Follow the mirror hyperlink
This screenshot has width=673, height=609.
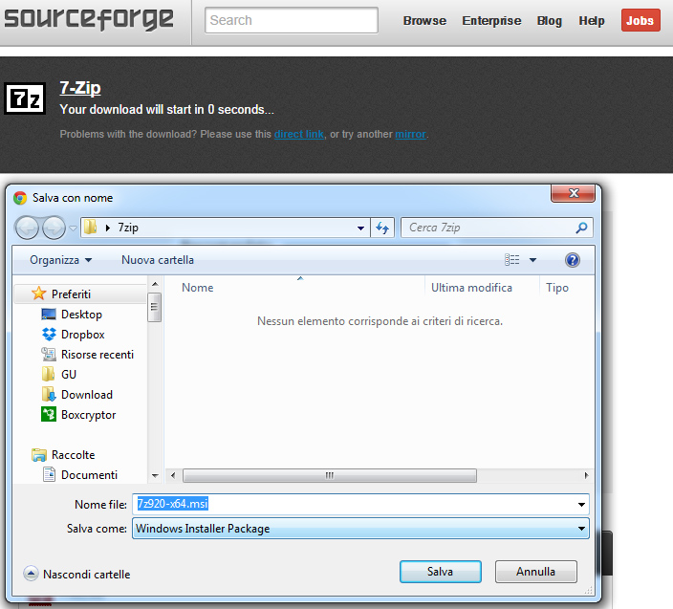[410, 135]
